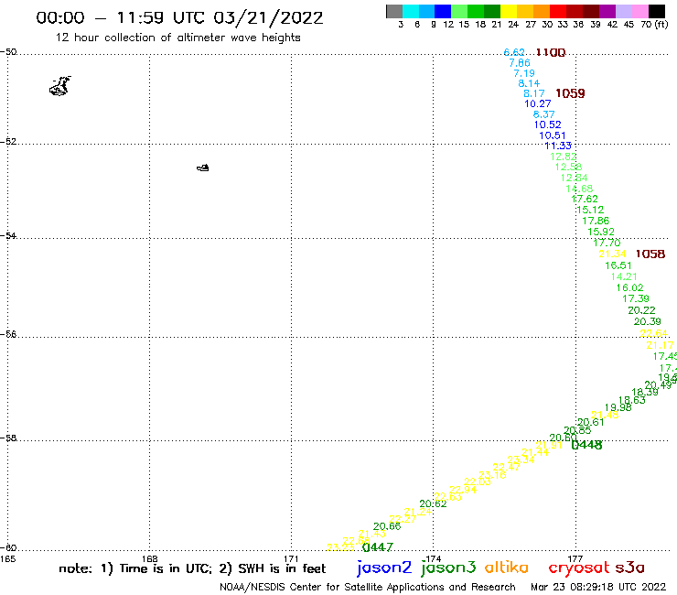This screenshot has height=595, width=677.
Task: Click the wave height value 23.23
Action: pos(340,547)
